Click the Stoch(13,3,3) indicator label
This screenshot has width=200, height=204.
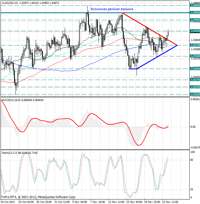coord(20,153)
